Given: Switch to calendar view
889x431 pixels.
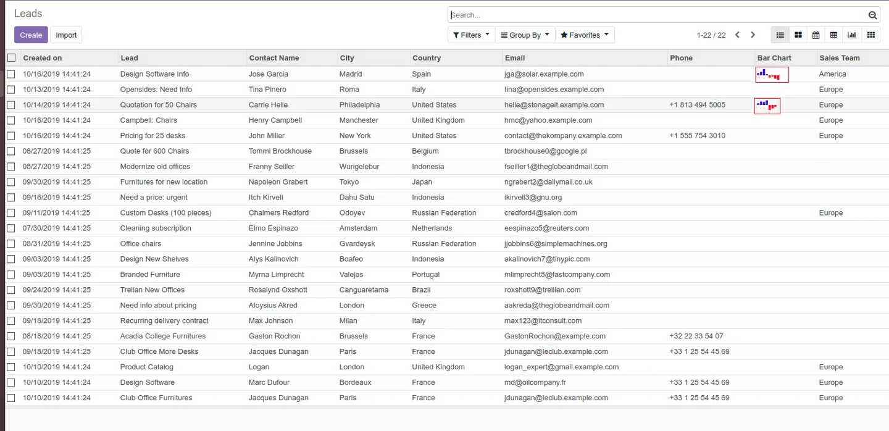Looking at the screenshot, I should tap(816, 35).
